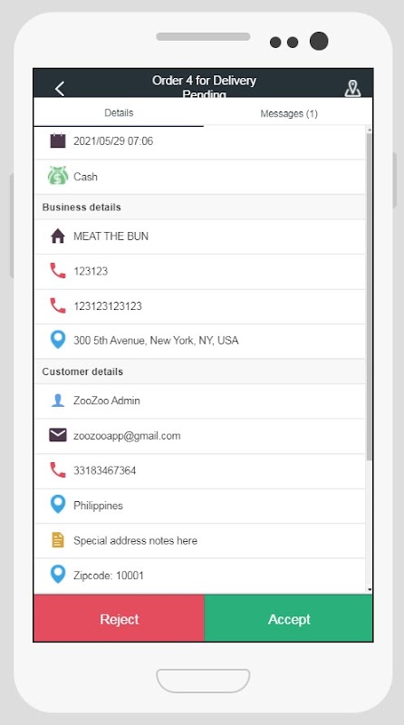The width and height of the screenshot is (404, 725).
Task: Open the Messages (1) tab
Action: tap(289, 113)
